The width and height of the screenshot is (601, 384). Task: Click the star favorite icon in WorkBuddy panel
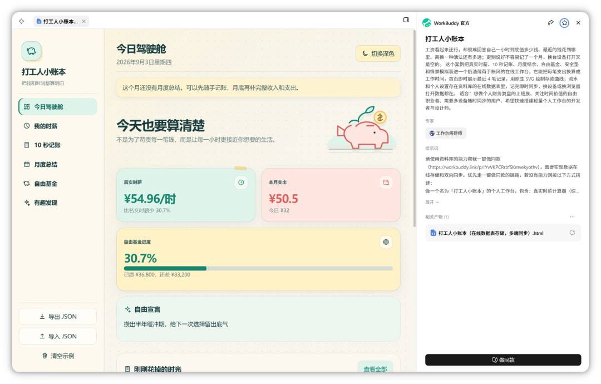click(564, 23)
